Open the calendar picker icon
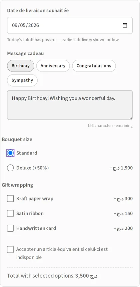 coord(125,25)
